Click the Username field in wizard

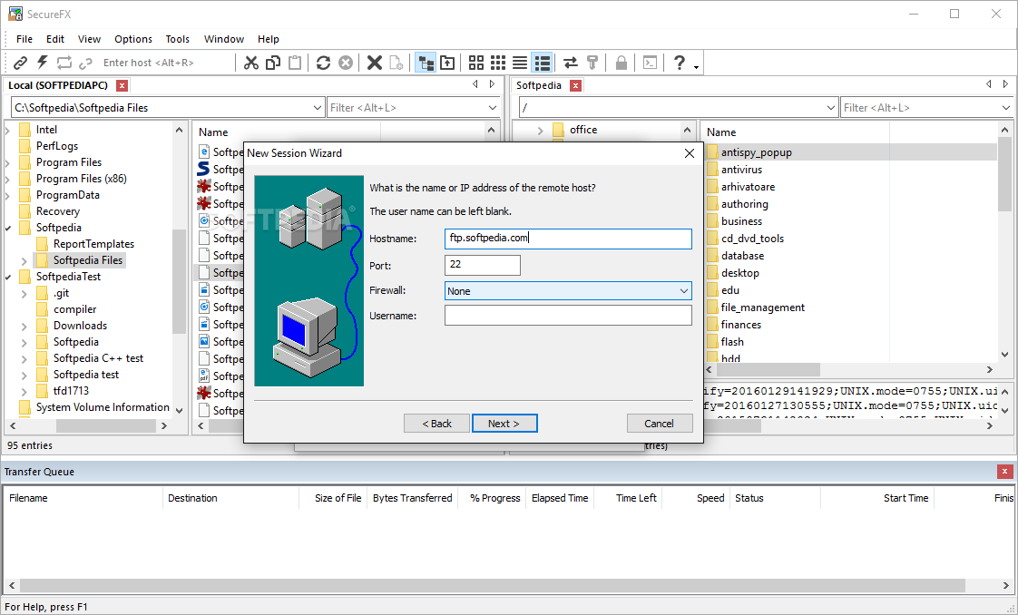(x=568, y=316)
